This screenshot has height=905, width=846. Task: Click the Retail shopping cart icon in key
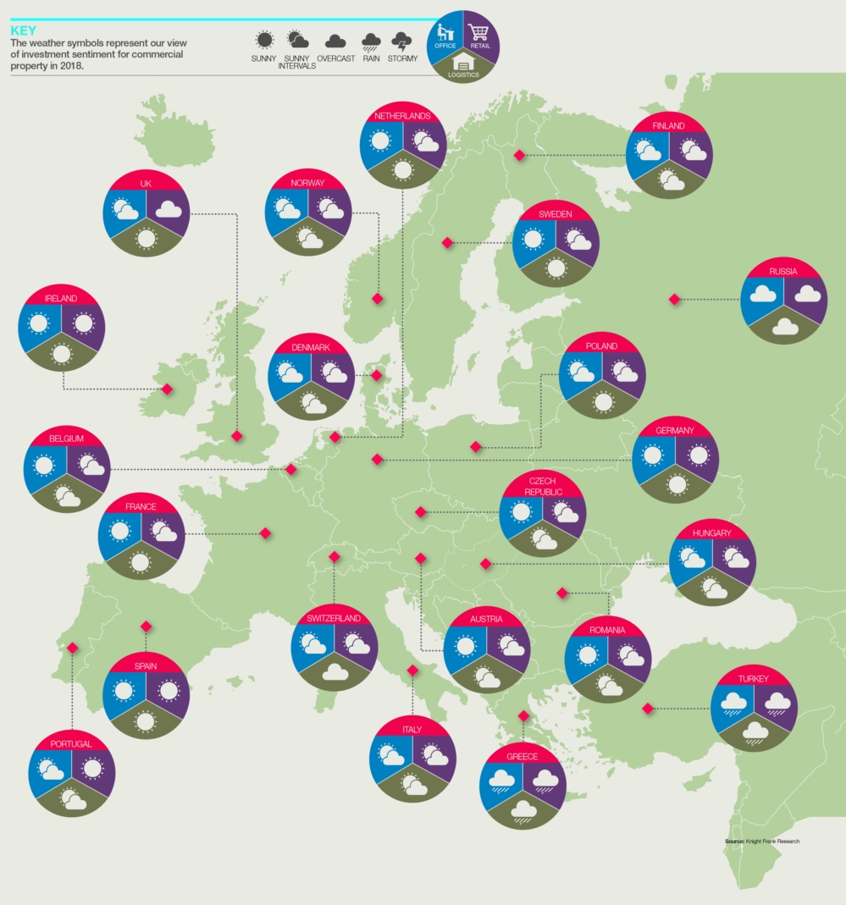tap(478, 33)
